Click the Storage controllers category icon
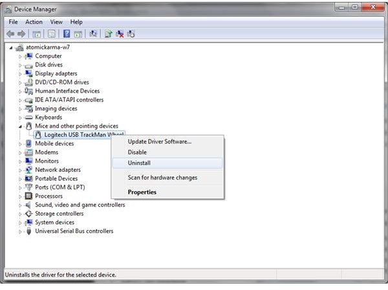Screen dimensions: 388x290 (x=28, y=214)
